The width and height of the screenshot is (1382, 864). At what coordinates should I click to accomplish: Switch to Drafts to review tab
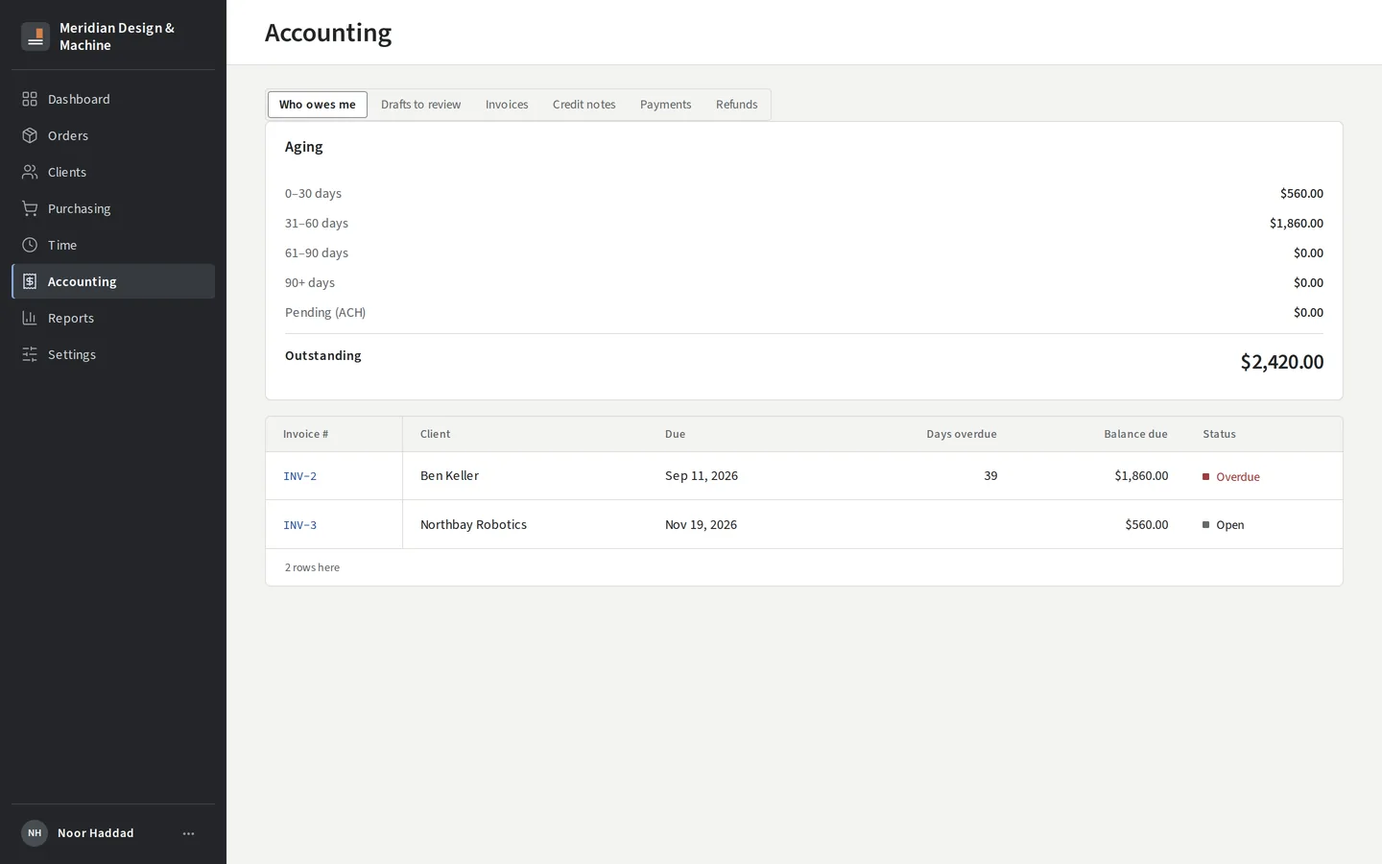coord(420,105)
